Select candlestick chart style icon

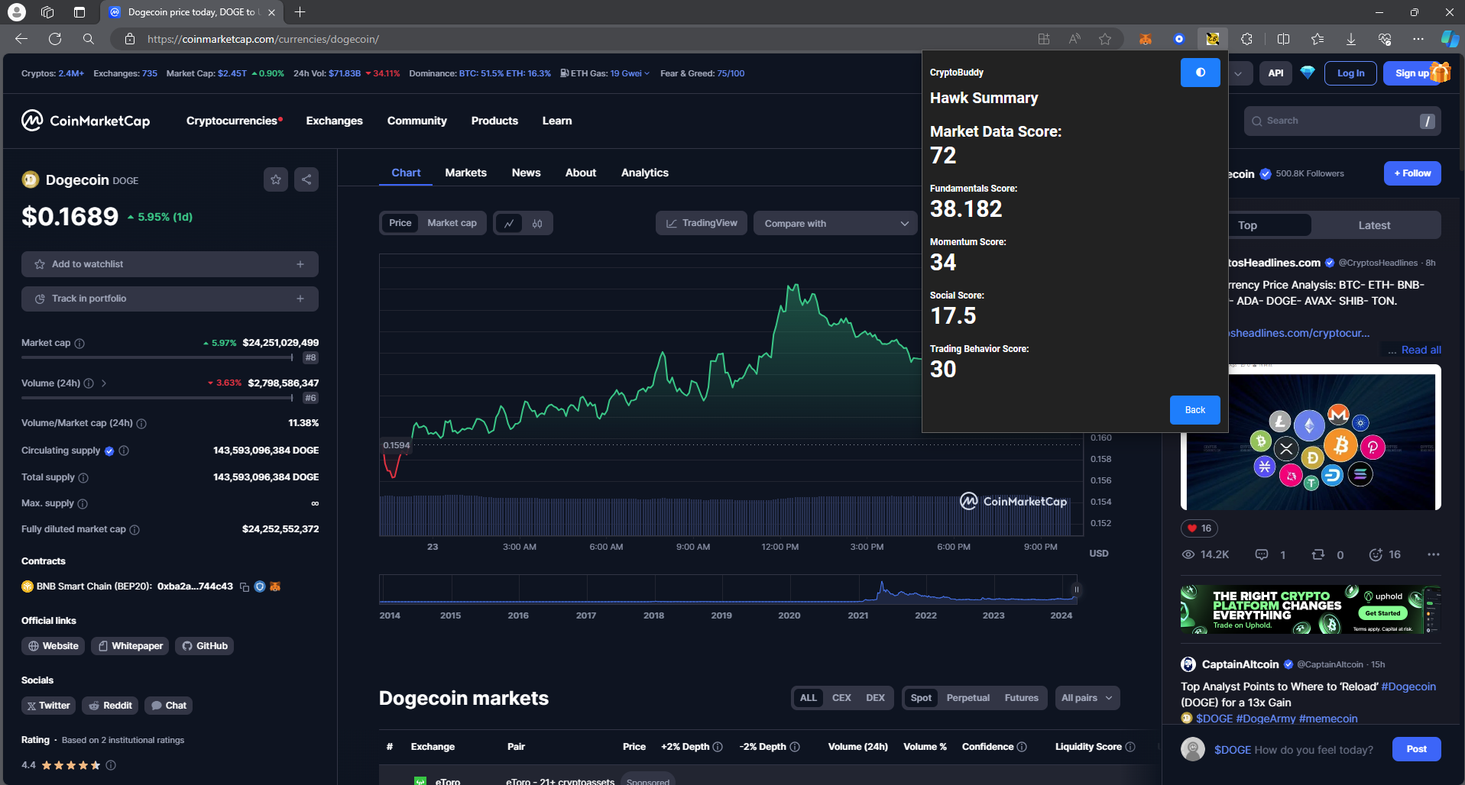coord(537,224)
